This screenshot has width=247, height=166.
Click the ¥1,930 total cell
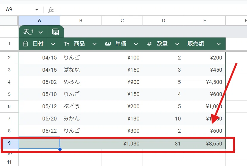(x=122, y=143)
